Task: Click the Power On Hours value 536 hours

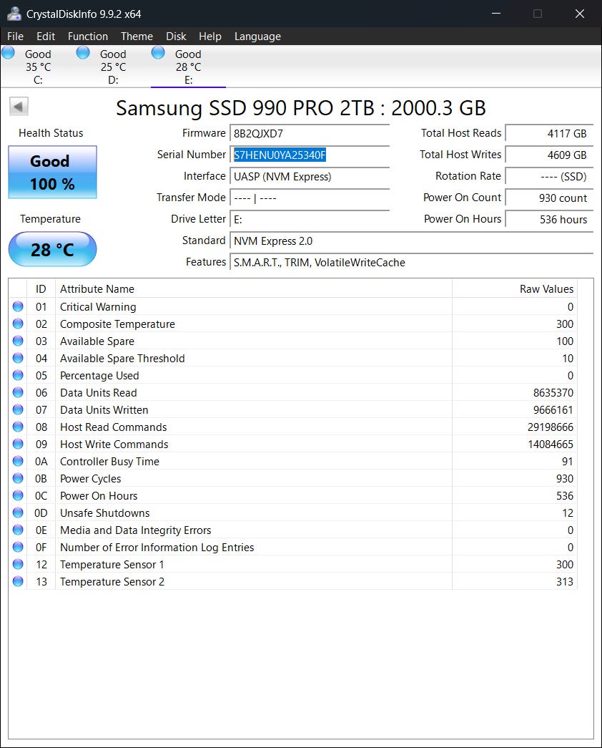Action: pos(549,220)
